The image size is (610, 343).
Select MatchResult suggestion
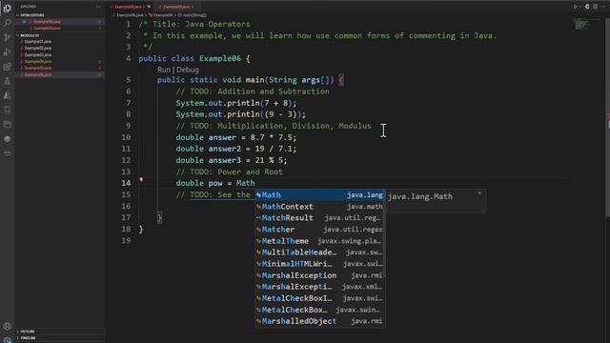coord(320,218)
